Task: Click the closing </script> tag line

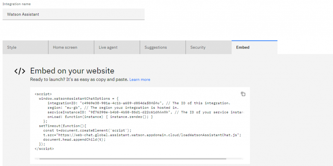Action: click(44, 149)
